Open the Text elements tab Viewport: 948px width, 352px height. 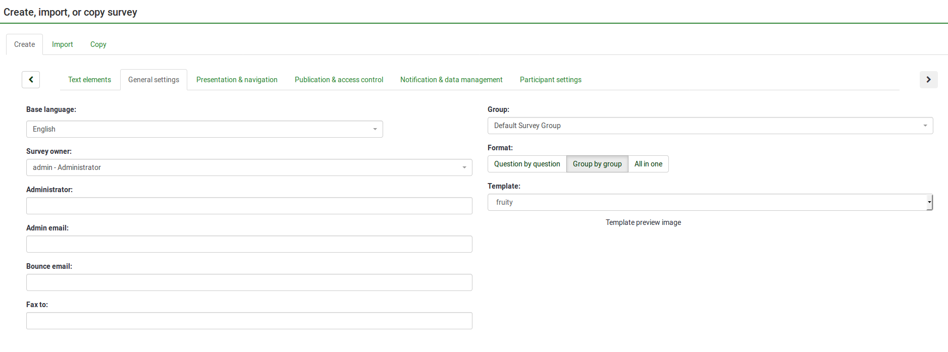[x=89, y=80]
